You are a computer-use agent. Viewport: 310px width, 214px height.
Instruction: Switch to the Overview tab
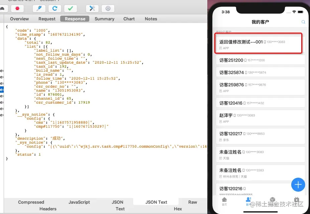[x=19, y=19]
